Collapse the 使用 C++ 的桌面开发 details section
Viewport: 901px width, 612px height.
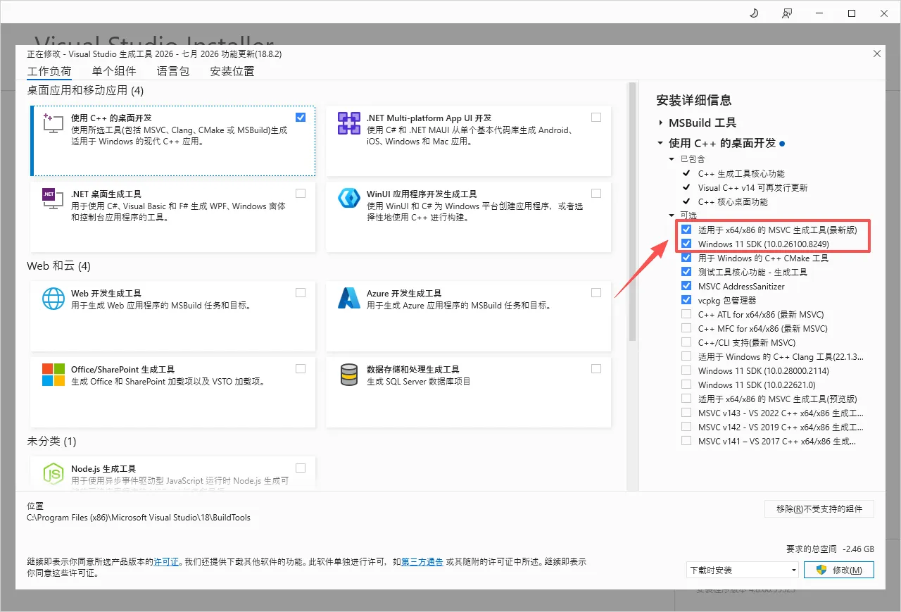[660, 143]
